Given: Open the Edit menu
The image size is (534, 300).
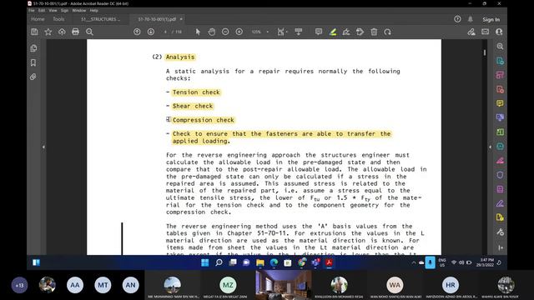Looking at the screenshot, I should point(42,11).
